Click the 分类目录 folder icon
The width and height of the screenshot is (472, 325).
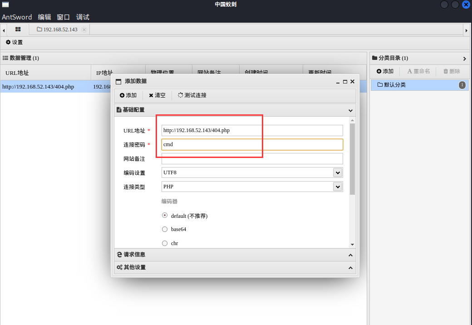click(x=375, y=58)
